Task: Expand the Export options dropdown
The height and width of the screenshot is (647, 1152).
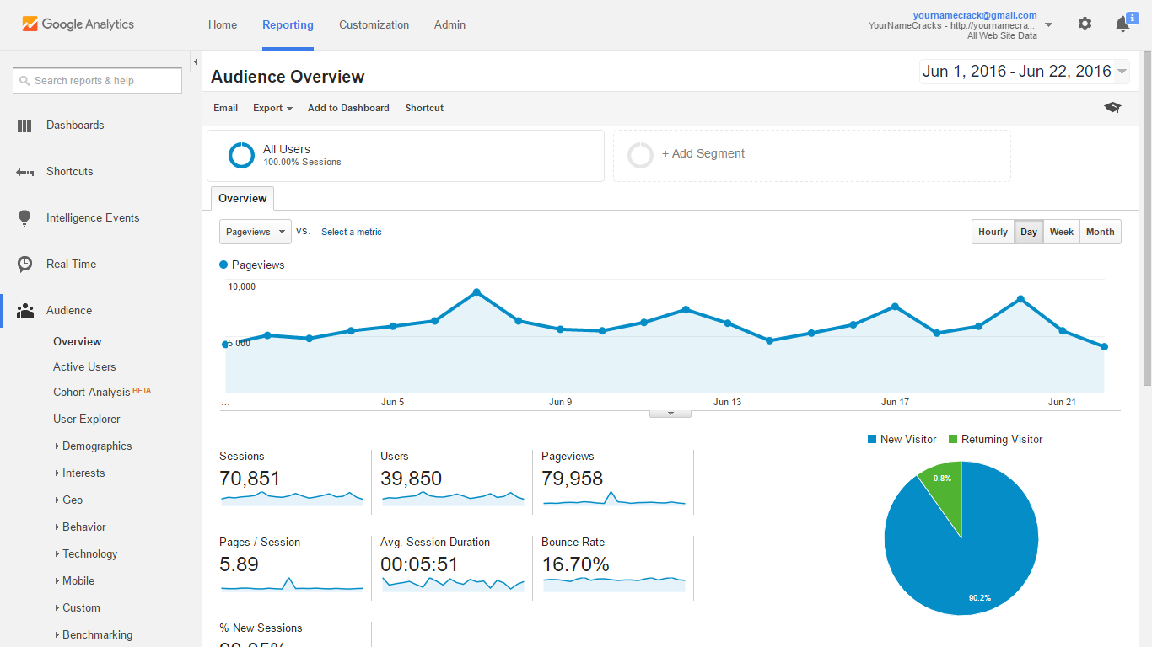Action: coord(272,108)
